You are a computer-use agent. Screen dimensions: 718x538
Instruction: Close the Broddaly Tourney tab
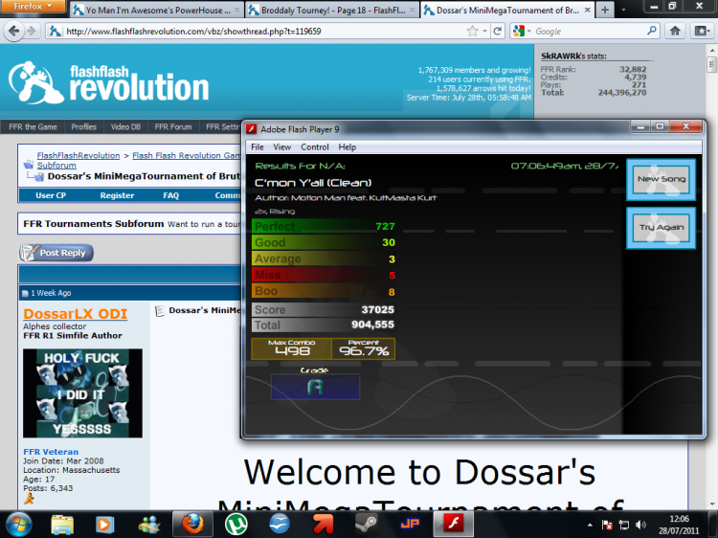[412, 11]
